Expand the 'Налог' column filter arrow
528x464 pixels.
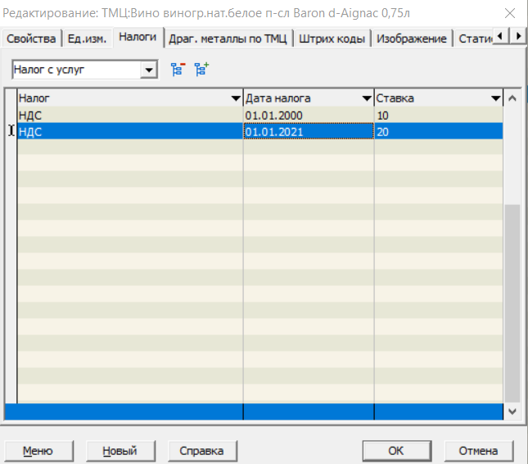point(236,98)
